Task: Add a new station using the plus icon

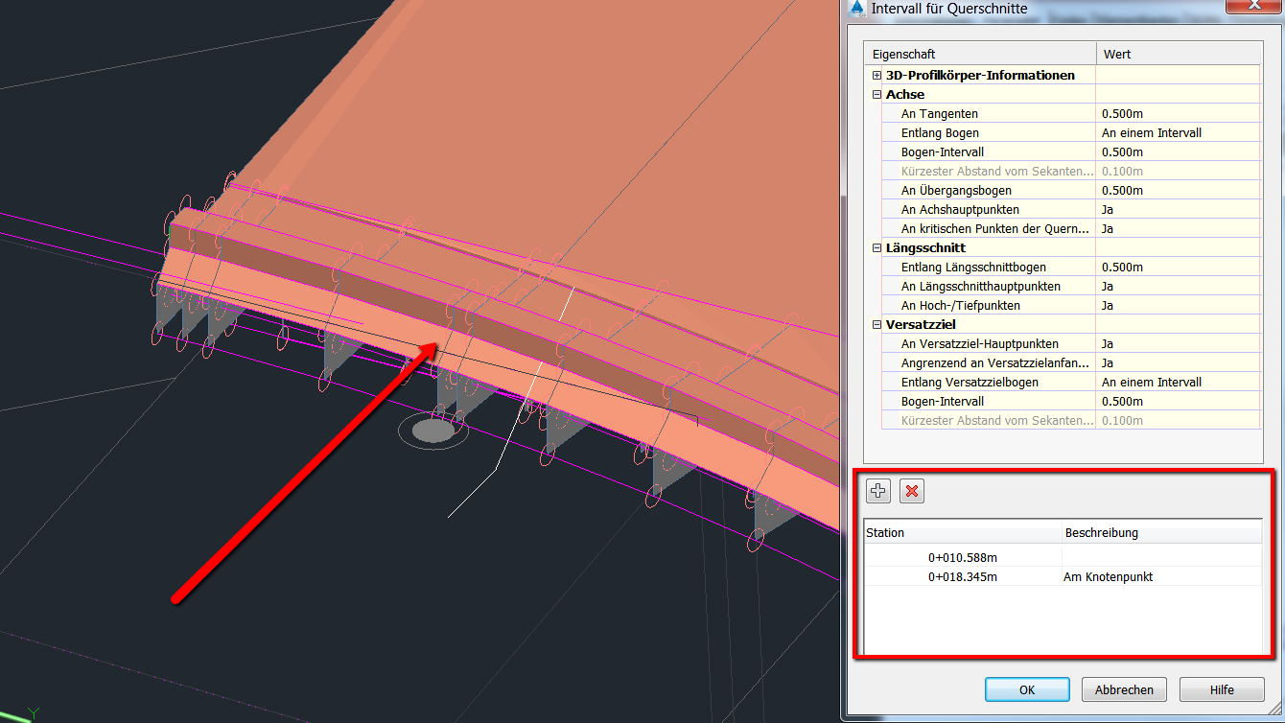Action: click(x=877, y=490)
